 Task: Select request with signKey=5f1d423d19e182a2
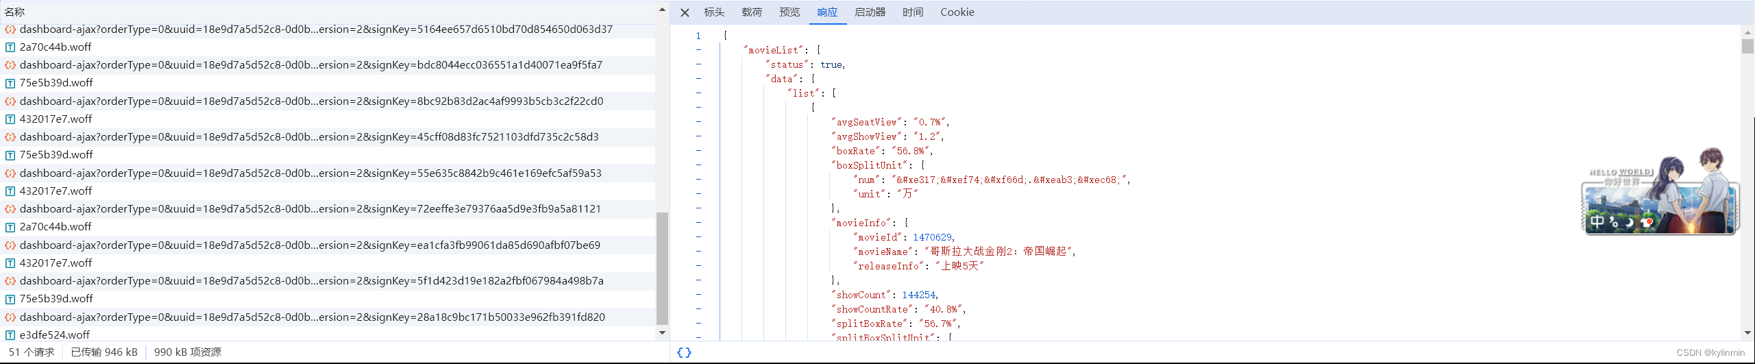pyautogui.click(x=328, y=281)
